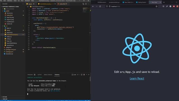This screenshot has width=179, height=101.
Task: Switch to Getting Started browser tab
Action: tap(141, 2)
